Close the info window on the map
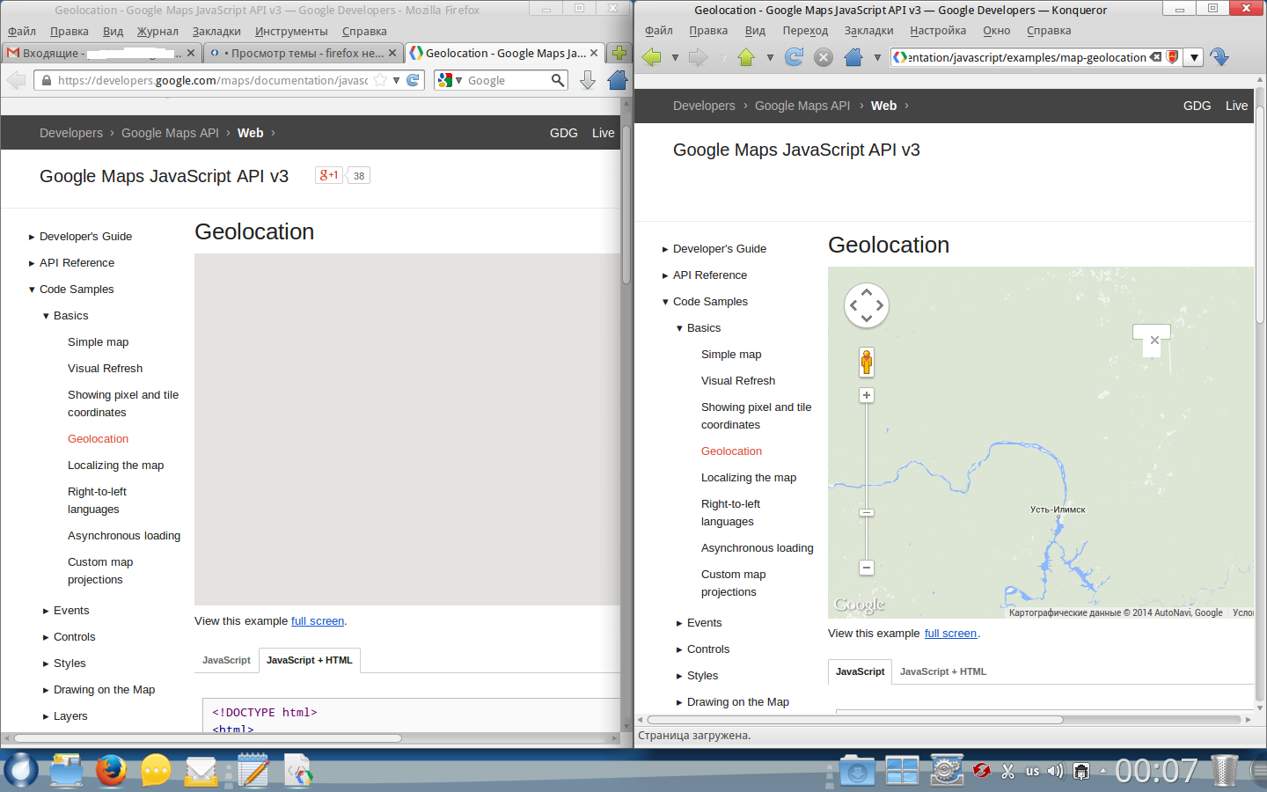This screenshot has width=1267, height=792. (x=1154, y=341)
